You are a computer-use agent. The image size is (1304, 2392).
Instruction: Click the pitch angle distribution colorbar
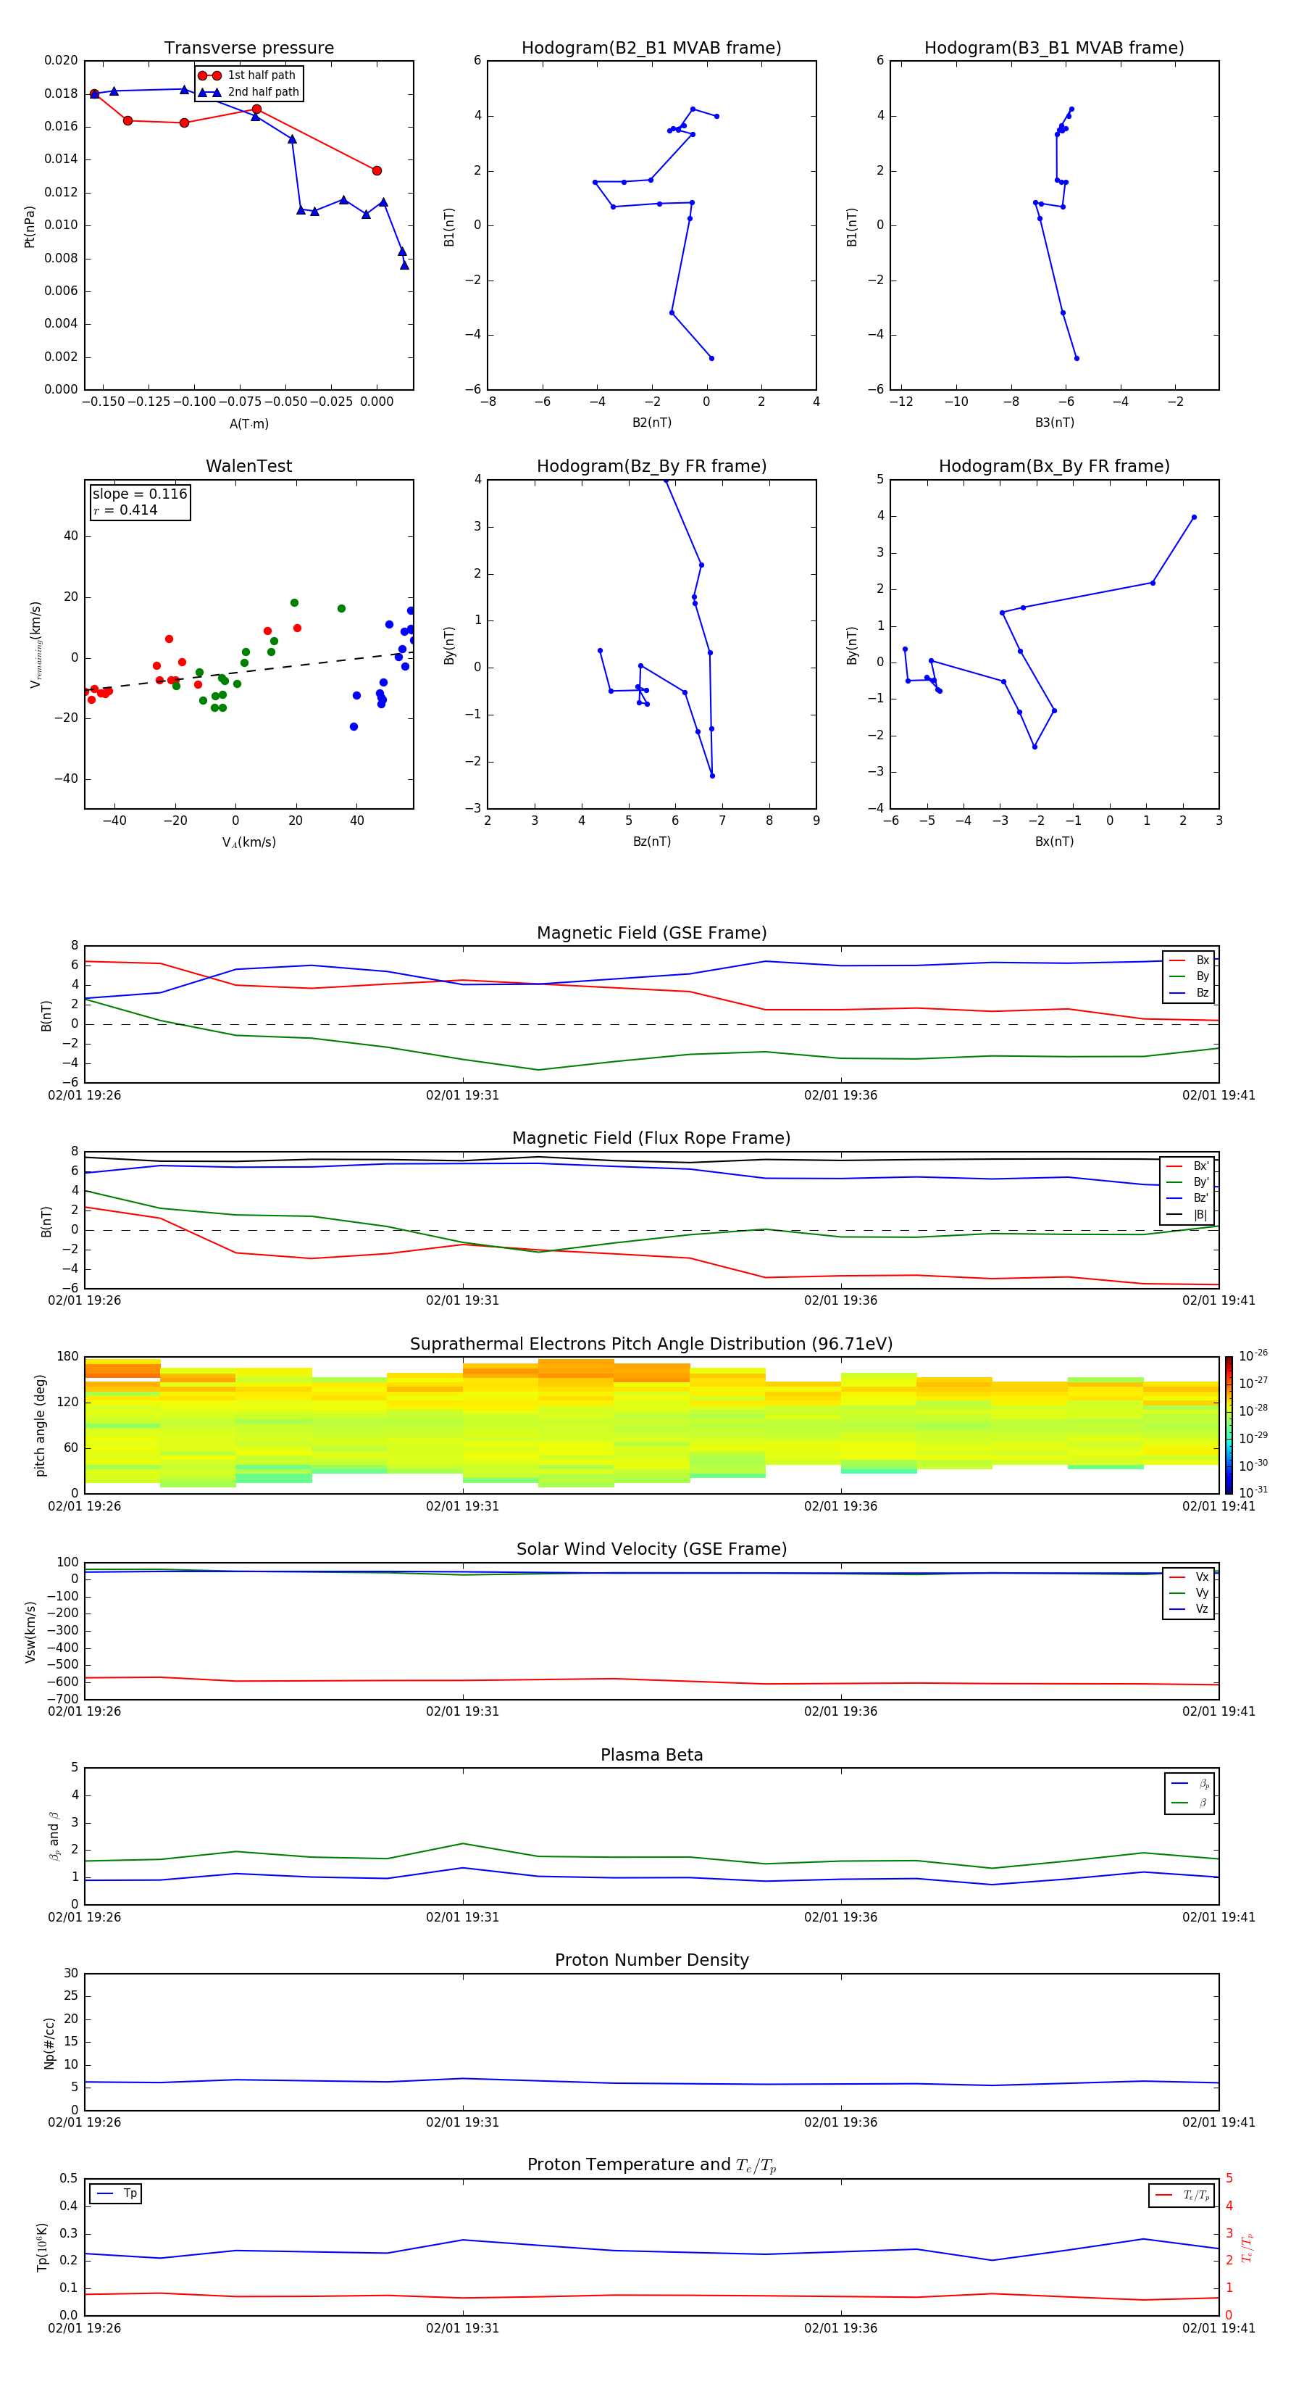[x=1229, y=1425]
